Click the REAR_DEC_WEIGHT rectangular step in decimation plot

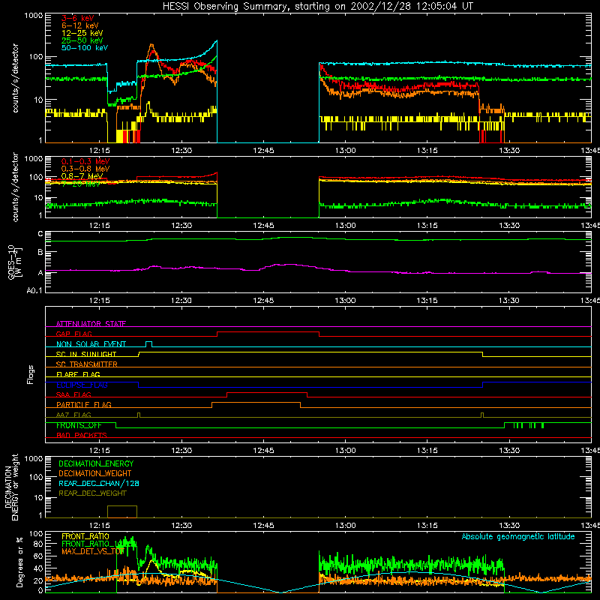pyautogui.click(x=122, y=511)
